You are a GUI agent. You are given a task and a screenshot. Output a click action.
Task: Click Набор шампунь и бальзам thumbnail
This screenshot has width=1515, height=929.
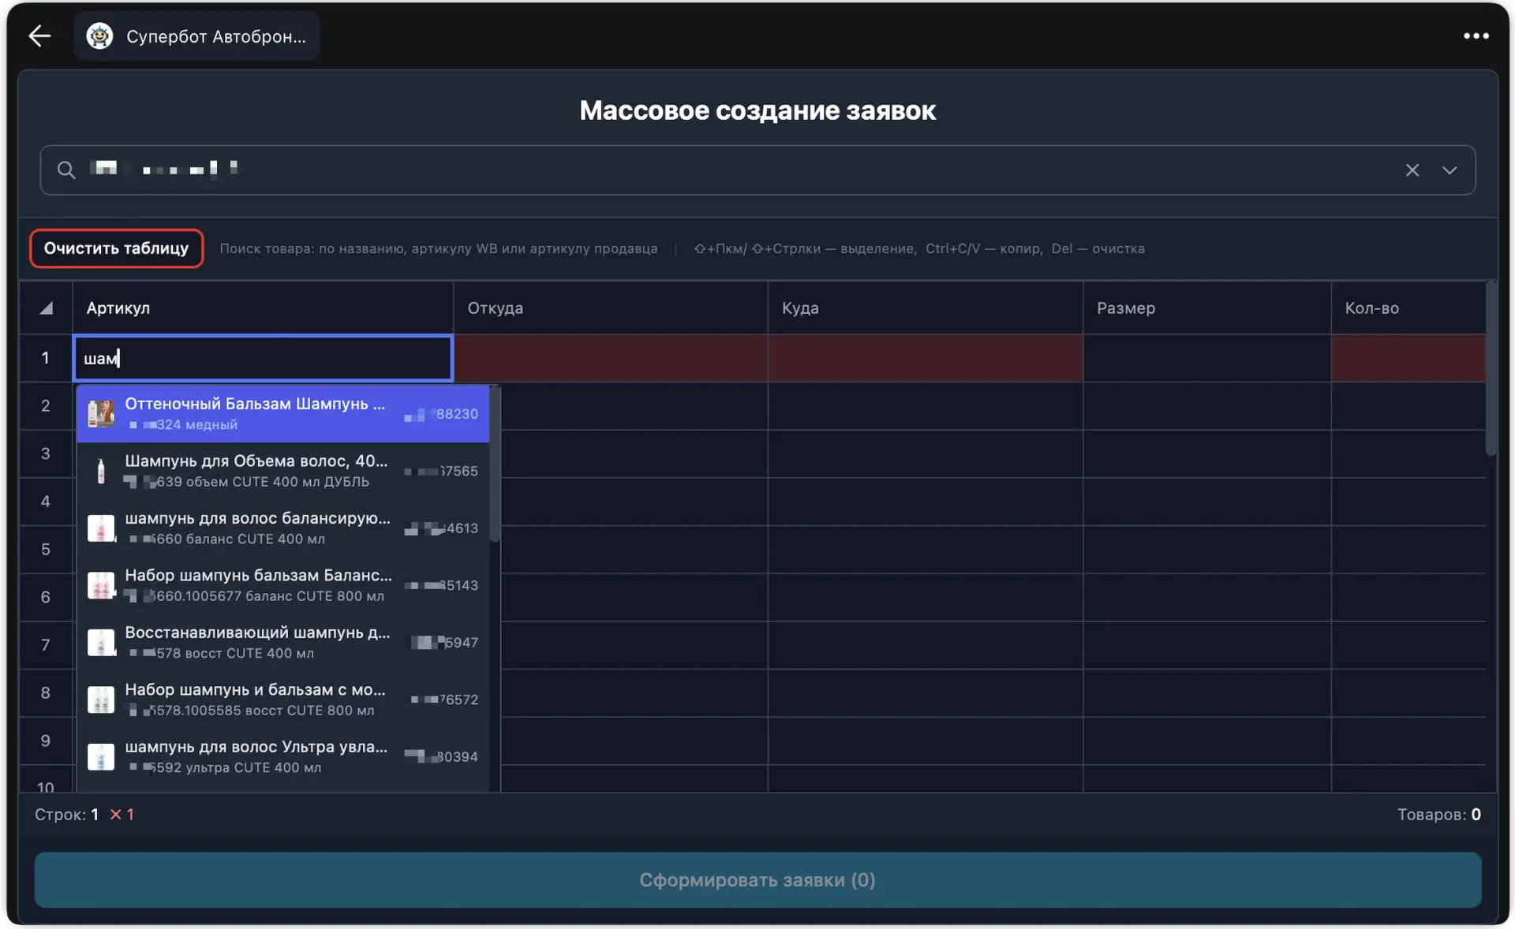point(101,700)
